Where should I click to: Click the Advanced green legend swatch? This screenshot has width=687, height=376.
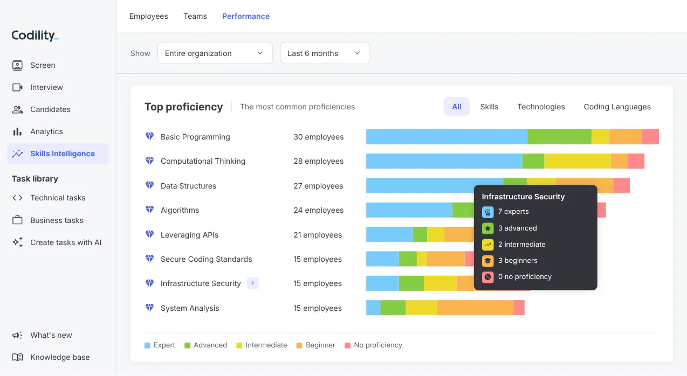tap(187, 345)
